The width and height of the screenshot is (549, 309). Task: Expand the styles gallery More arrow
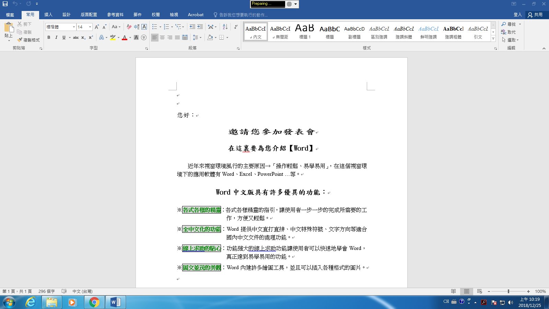493,38
